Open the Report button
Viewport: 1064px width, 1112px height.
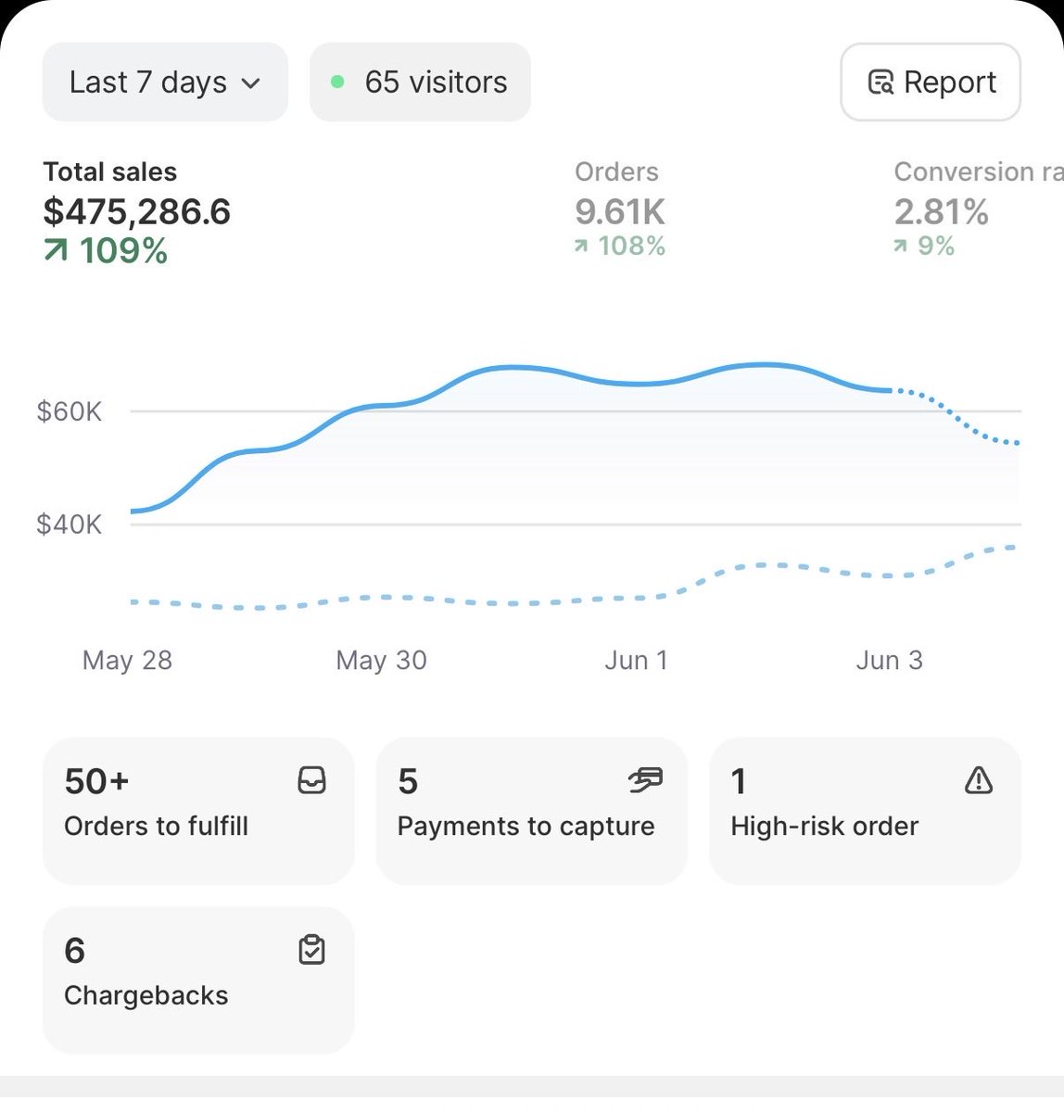pyautogui.click(x=931, y=82)
